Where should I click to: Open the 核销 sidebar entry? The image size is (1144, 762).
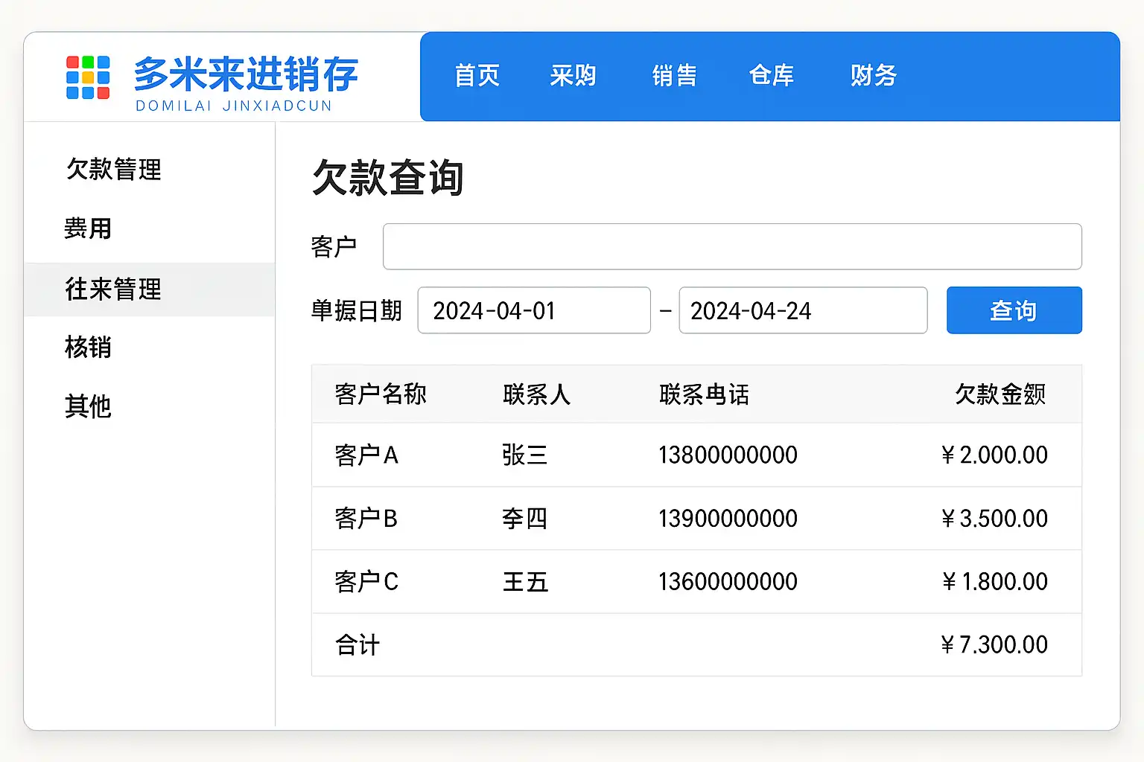(x=88, y=348)
